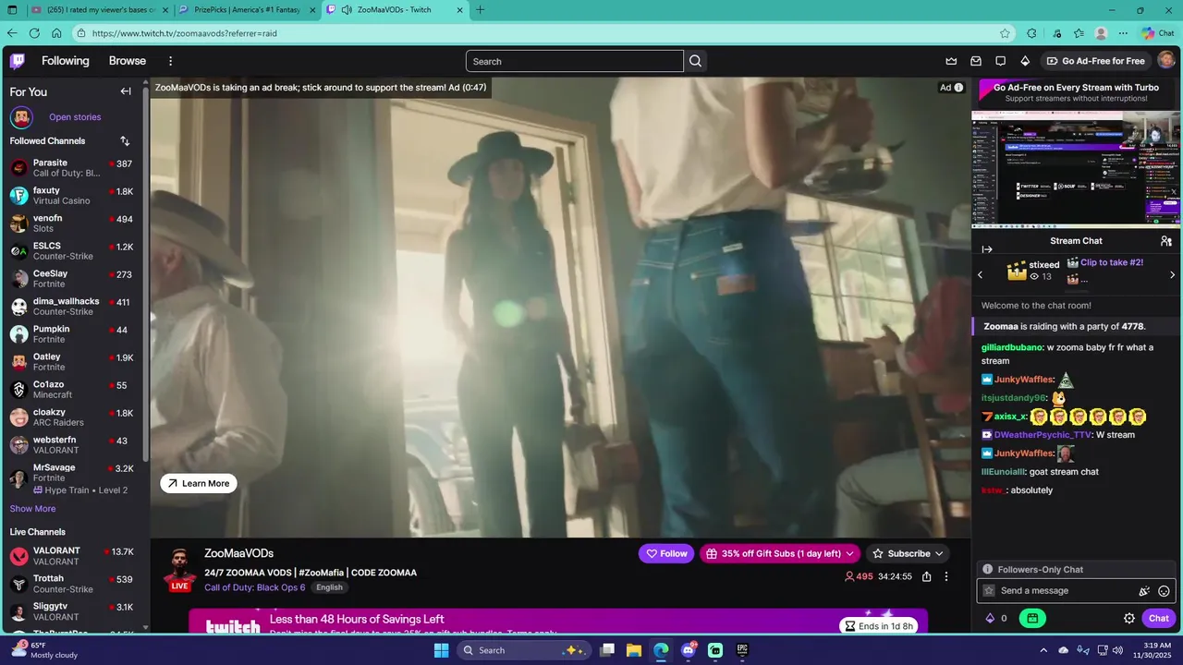Open Epic Games Launcher from taskbar
This screenshot has width=1183, height=665.
point(742,650)
